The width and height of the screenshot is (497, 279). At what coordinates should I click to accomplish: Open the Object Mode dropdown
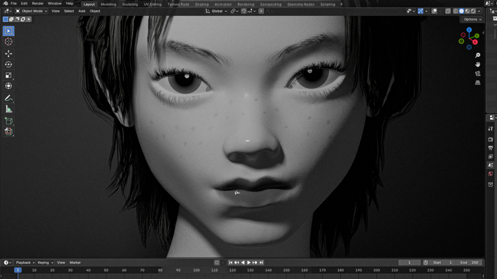31,11
